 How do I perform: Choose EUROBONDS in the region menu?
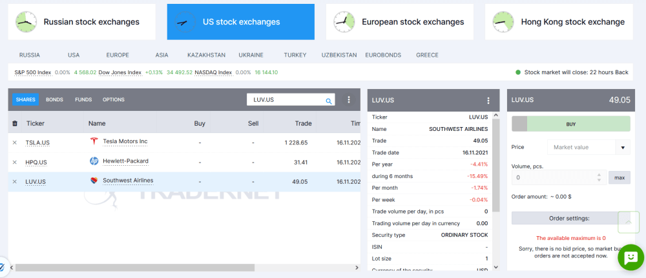(384, 55)
